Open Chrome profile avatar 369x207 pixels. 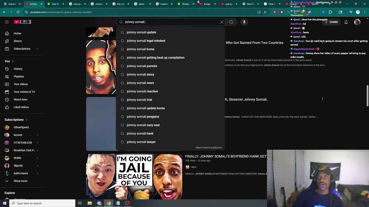coord(358,12)
